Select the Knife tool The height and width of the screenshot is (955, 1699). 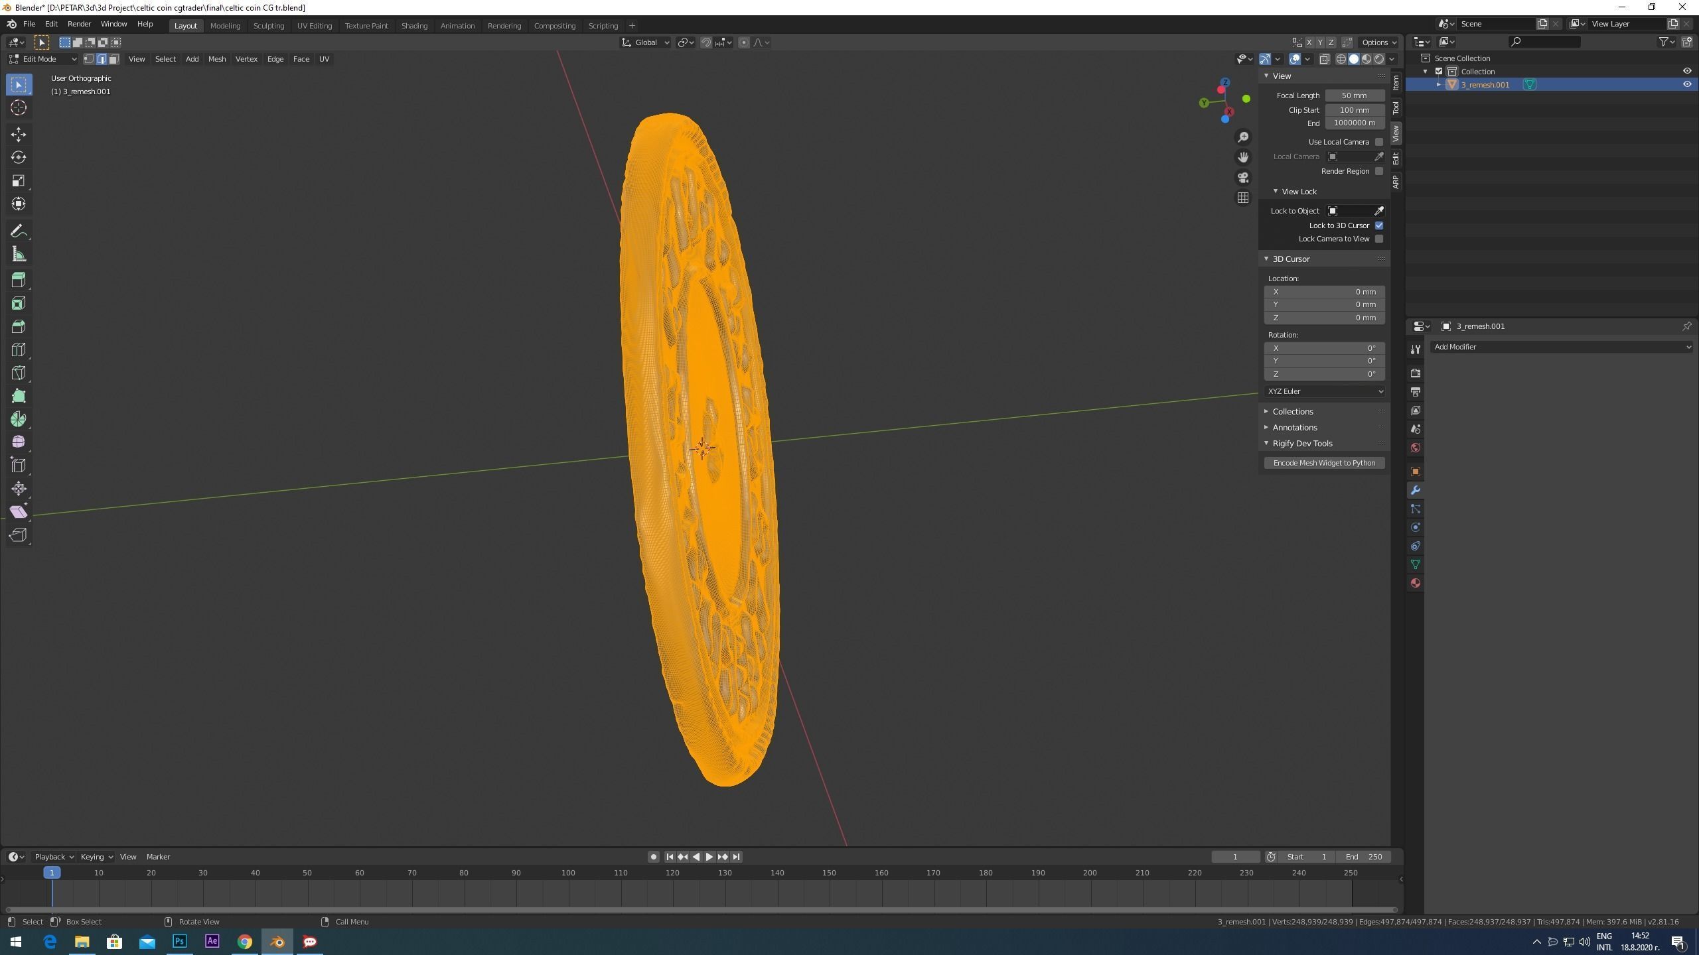[18, 373]
